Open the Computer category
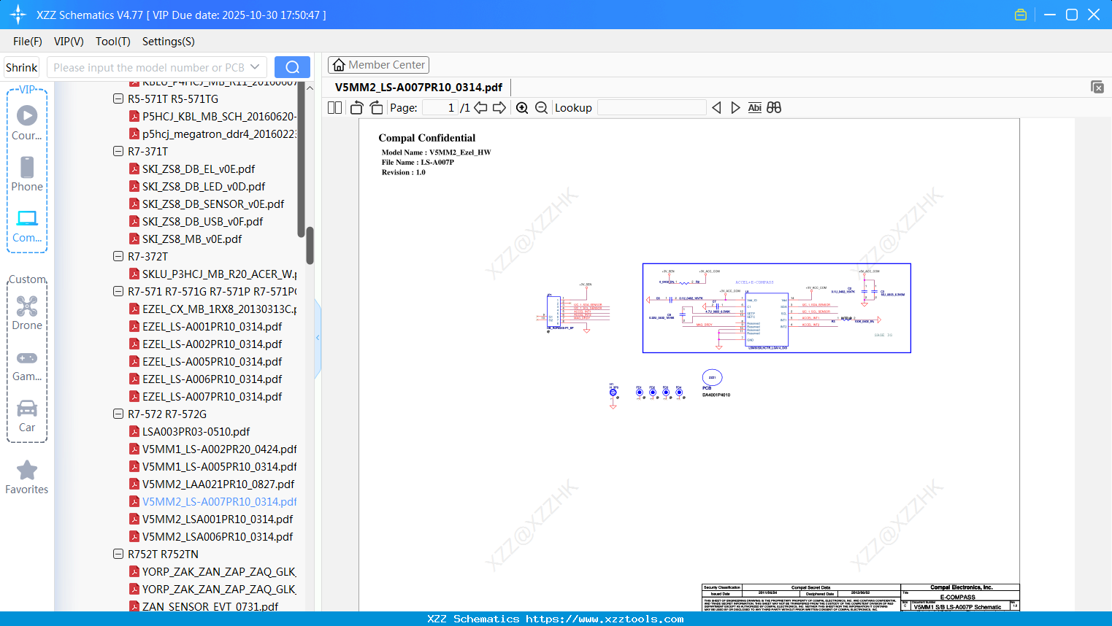Viewport: 1112px width, 626px height. pos(27,226)
